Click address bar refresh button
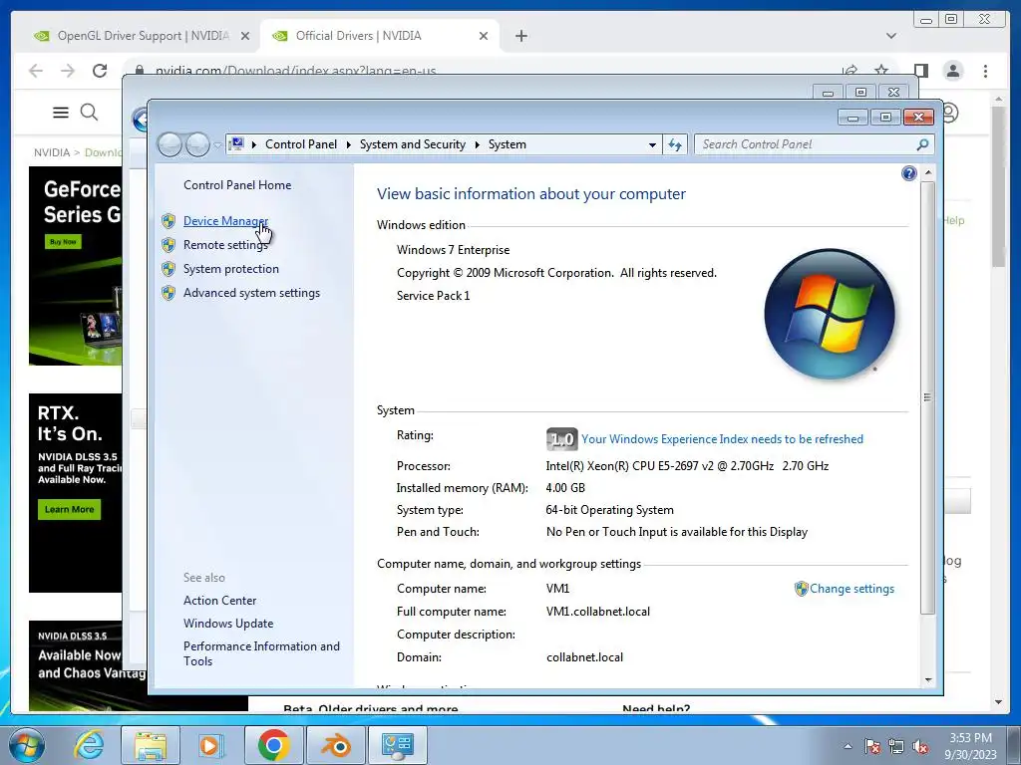This screenshot has width=1021, height=765. [x=675, y=145]
